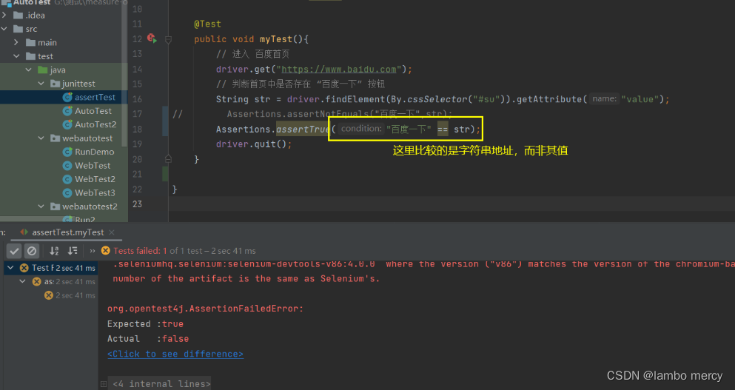This screenshot has height=390, width=735.
Task: Click the https://www.baidu.com link in code
Action: pyautogui.click(x=339, y=70)
